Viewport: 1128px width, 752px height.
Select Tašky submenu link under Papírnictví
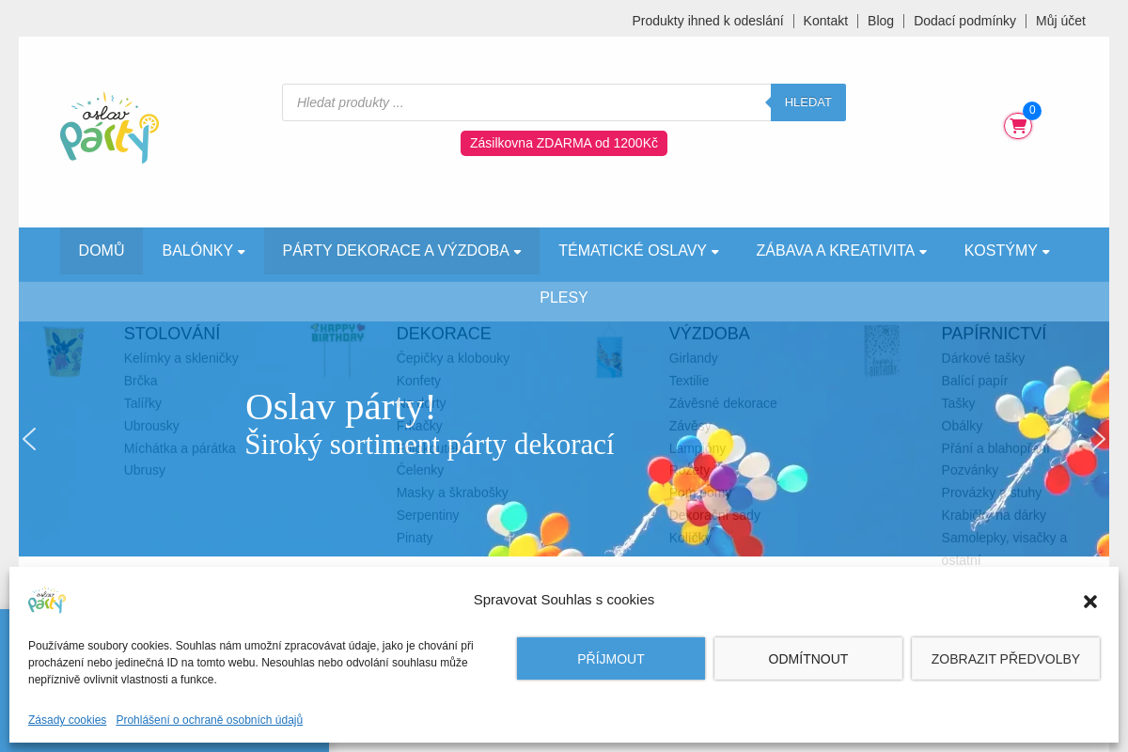[958, 403]
